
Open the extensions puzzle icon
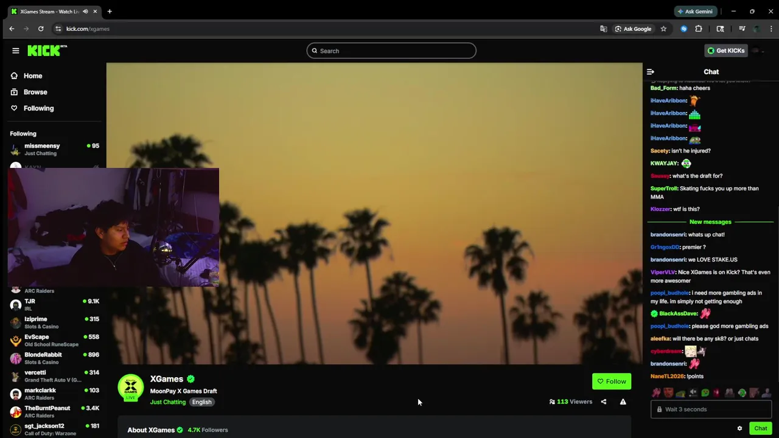699,29
